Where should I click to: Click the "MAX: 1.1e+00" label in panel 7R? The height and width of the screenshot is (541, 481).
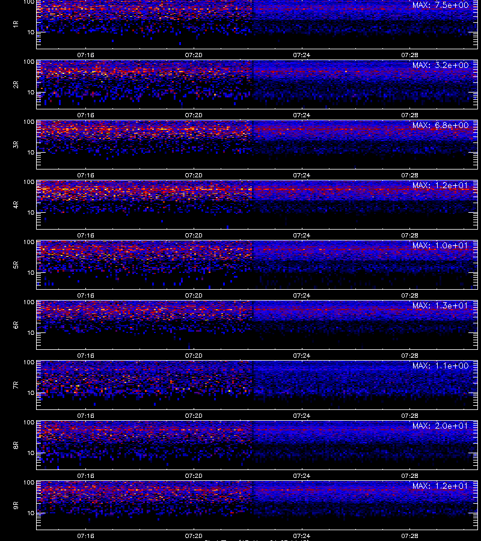pyautogui.click(x=440, y=365)
